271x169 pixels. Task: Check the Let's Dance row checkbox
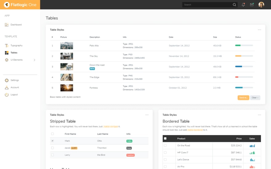pyautogui.click(x=165, y=160)
